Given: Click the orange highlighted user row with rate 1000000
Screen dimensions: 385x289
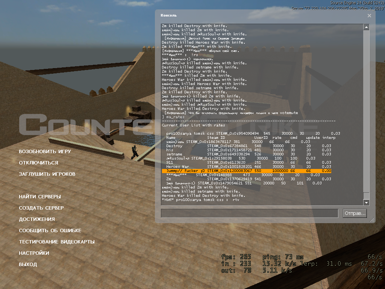Looking at the screenshot, I should click(x=247, y=171).
